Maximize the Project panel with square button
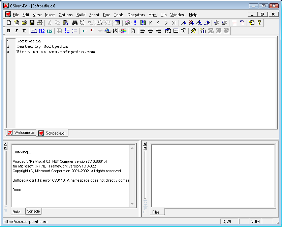The height and width of the screenshot is (227, 282). tap(145, 148)
